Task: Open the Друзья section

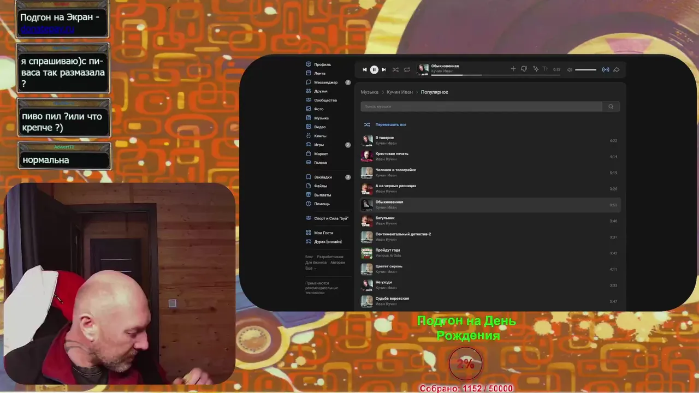Action: tap(317, 91)
